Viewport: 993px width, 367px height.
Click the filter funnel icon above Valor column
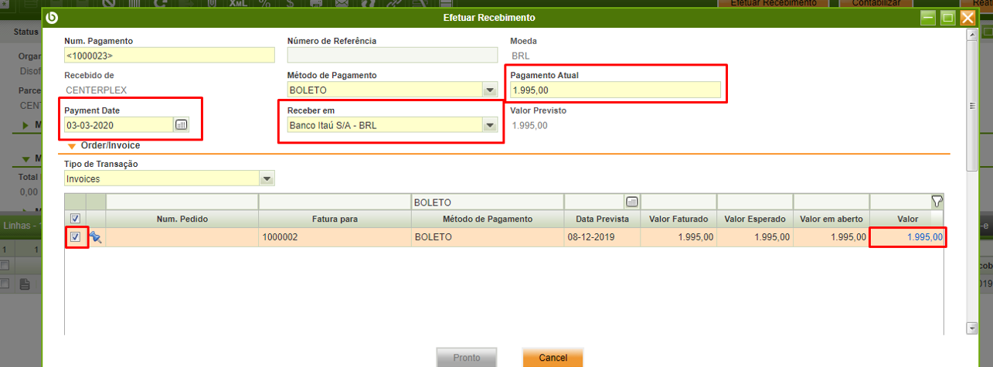[x=937, y=202]
